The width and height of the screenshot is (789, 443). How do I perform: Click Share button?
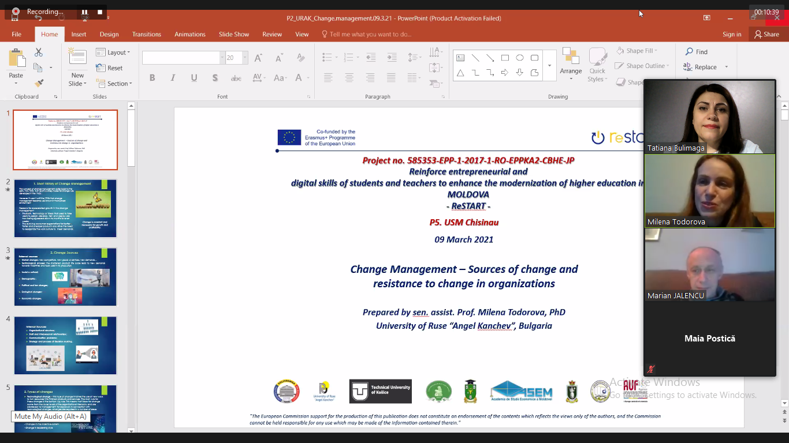(766, 34)
